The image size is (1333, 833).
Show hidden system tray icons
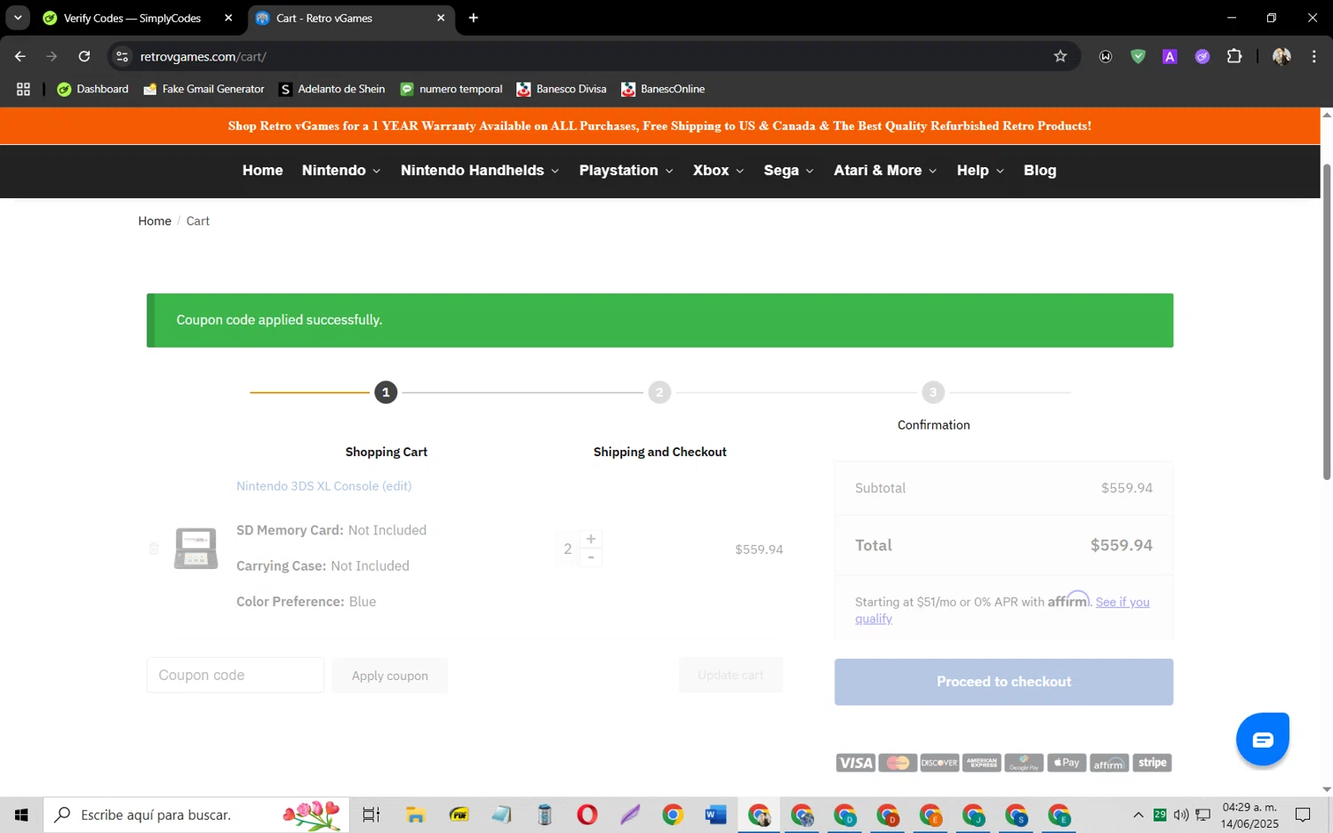click(1138, 814)
